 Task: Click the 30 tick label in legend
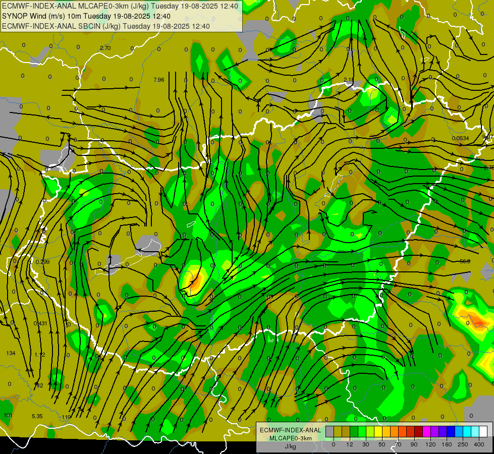[366, 444]
